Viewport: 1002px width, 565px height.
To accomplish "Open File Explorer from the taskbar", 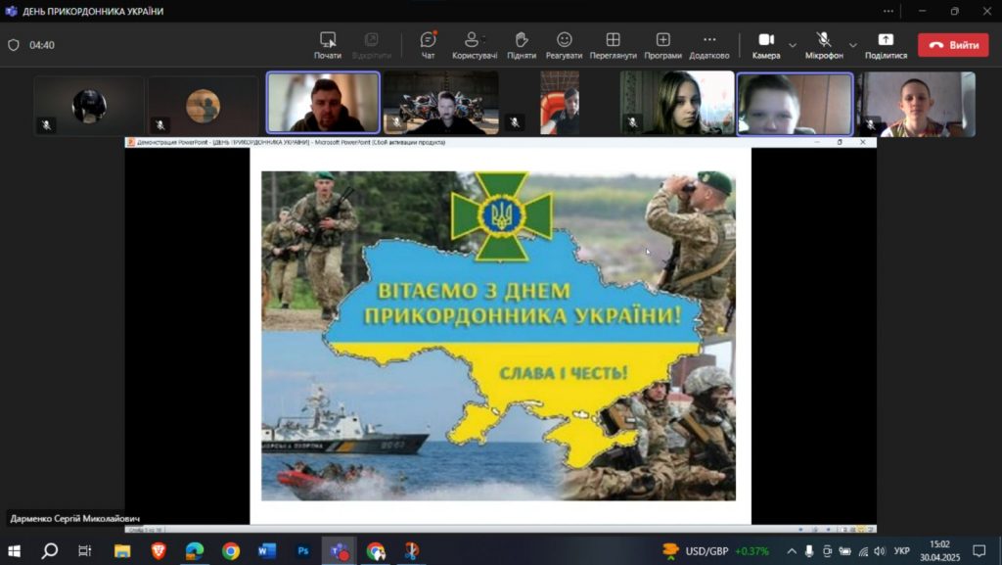I will pos(122,551).
